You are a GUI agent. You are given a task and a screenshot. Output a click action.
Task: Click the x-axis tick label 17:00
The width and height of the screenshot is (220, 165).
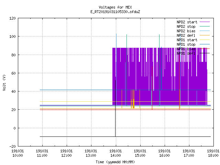[189, 155]
